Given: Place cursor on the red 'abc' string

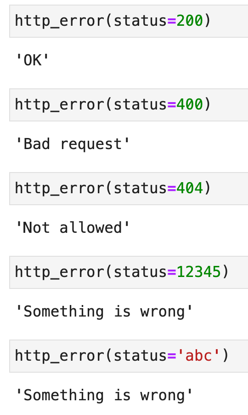Looking at the screenshot, I should (198, 356).
